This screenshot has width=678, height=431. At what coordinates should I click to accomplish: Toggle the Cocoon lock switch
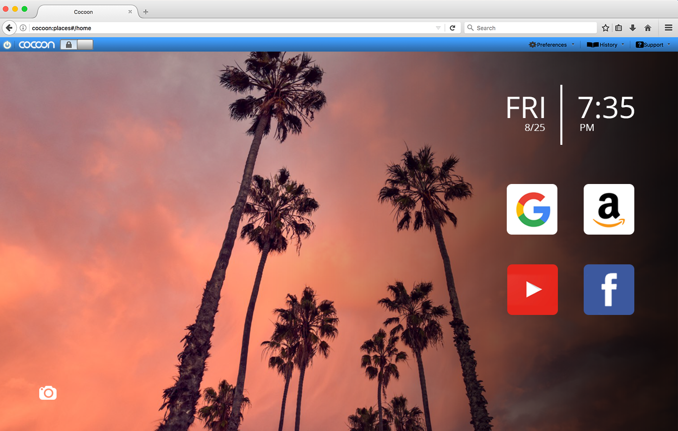(x=76, y=45)
